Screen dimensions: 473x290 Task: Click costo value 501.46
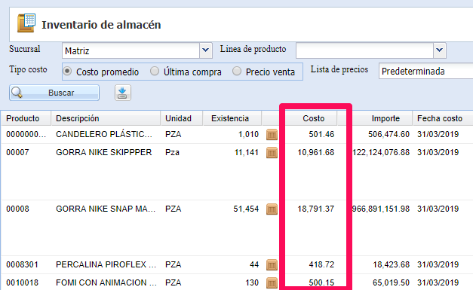click(x=321, y=134)
